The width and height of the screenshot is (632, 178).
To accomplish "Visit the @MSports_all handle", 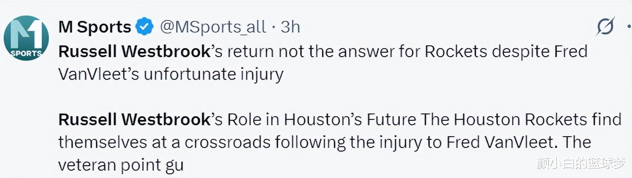I will pos(212,27).
